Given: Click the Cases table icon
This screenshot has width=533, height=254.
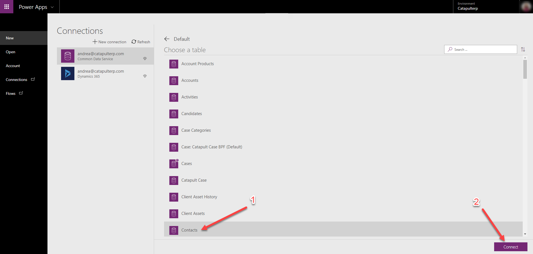Looking at the screenshot, I should 174,164.
